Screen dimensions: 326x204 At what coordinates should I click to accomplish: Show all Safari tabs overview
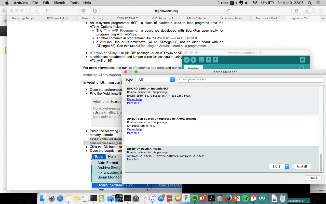319,11
